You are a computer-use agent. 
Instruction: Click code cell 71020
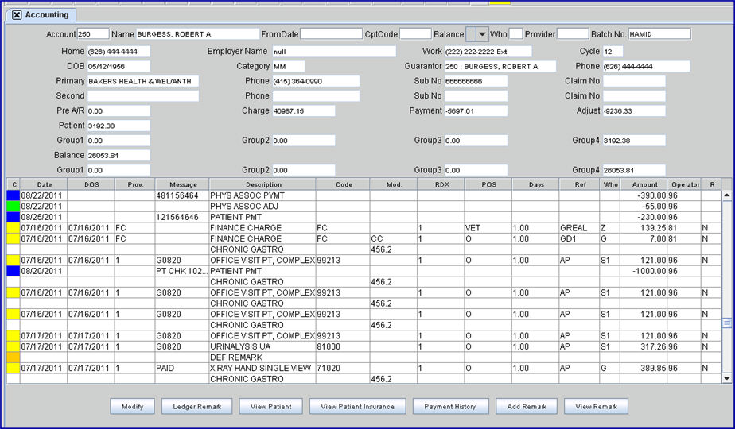point(343,368)
